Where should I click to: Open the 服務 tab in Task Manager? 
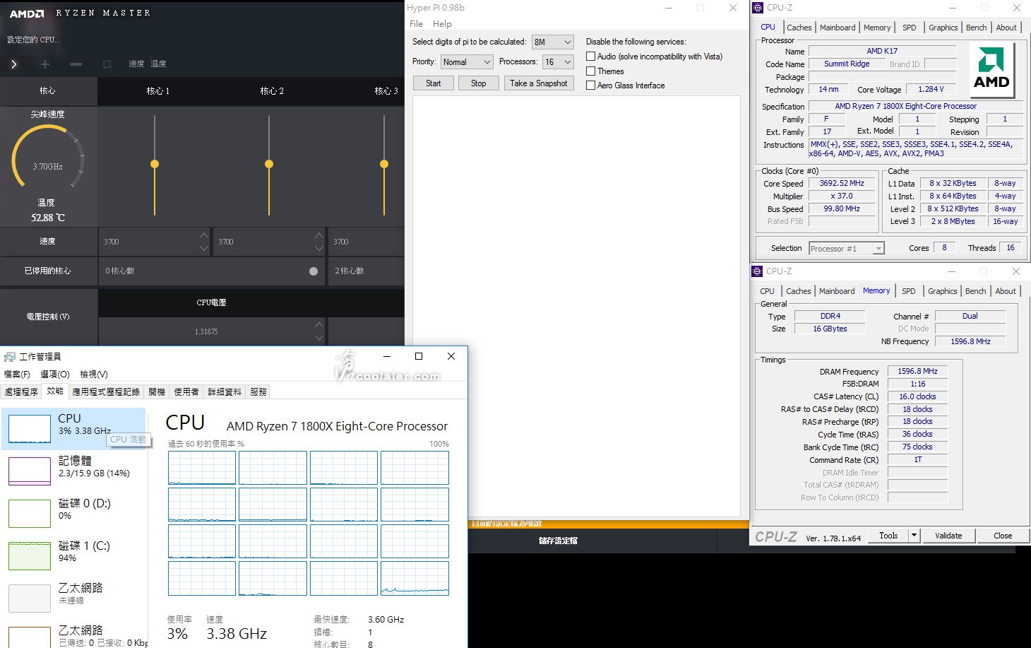(258, 391)
